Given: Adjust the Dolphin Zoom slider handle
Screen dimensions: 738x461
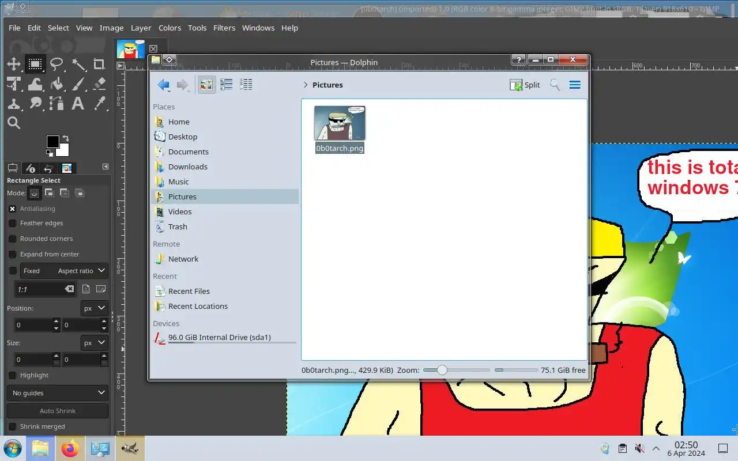Looking at the screenshot, I should pos(442,370).
